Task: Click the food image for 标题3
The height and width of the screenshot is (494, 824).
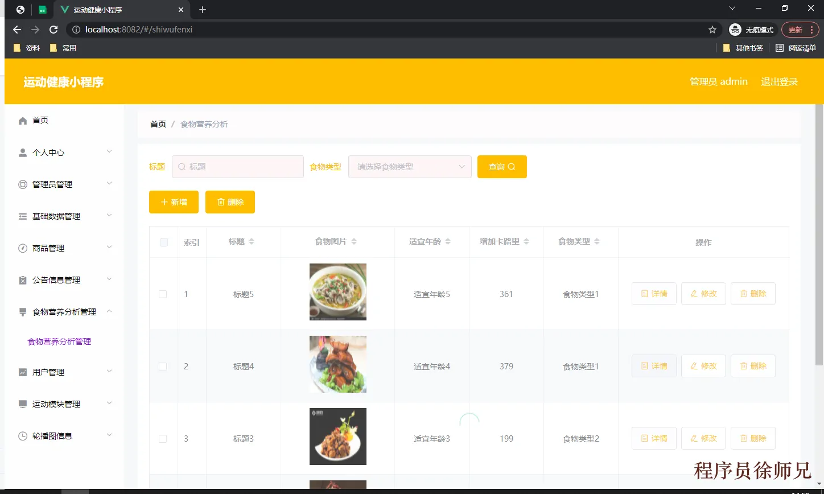Action: (x=338, y=437)
